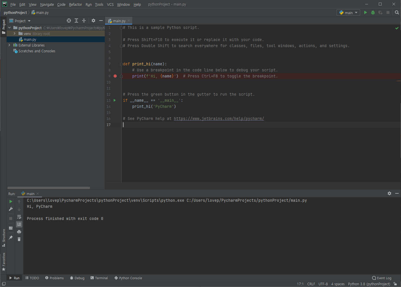
Task: Minimize the Run tool window
Action: click(x=397, y=193)
